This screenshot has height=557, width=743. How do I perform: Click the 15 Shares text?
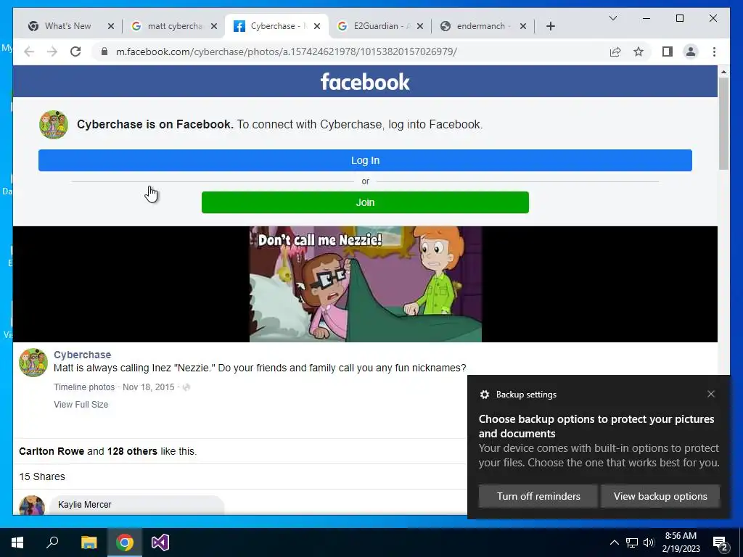pyautogui.click(x=42, y=476)
